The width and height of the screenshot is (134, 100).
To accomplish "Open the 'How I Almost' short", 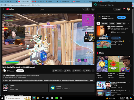I will click(x=102, y=64).
